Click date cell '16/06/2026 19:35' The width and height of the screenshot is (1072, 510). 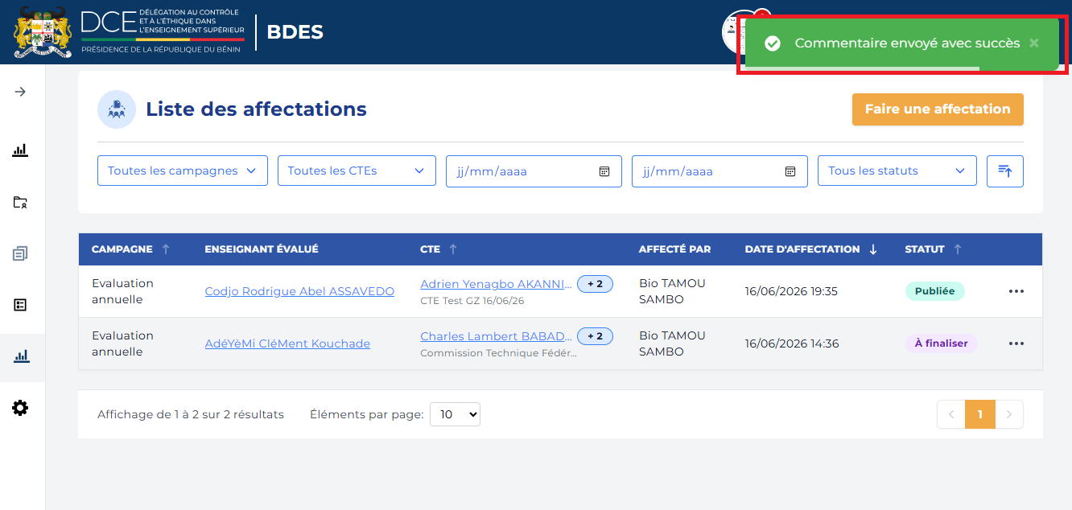click(x=791, y=291)
